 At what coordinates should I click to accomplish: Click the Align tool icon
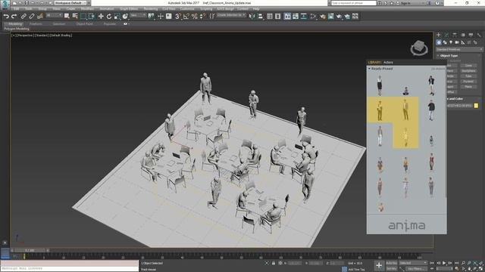click(261, 17)
